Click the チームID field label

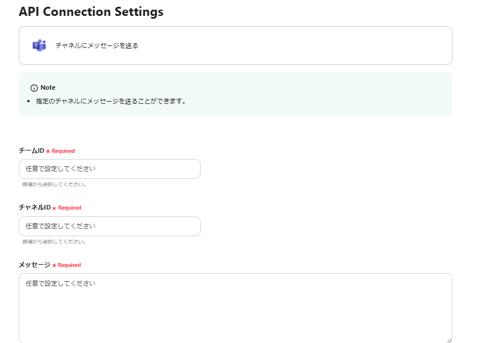pos(31,151)
